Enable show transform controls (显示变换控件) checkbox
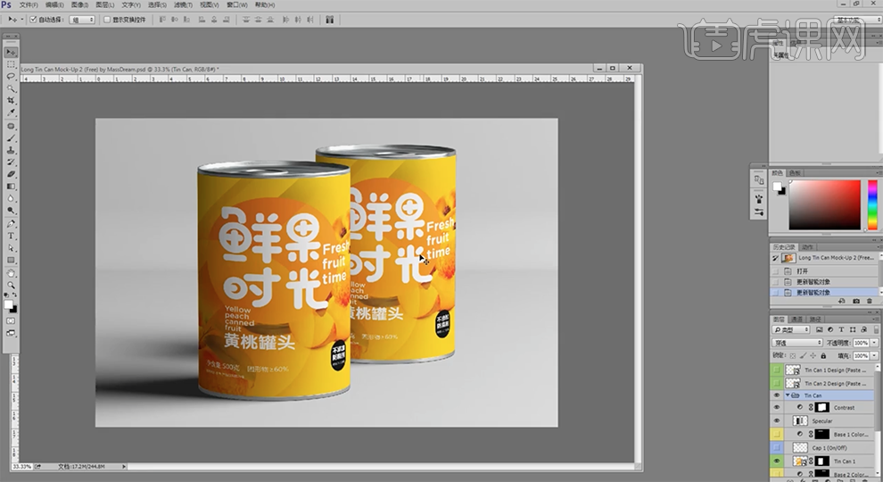 [107, 20]
